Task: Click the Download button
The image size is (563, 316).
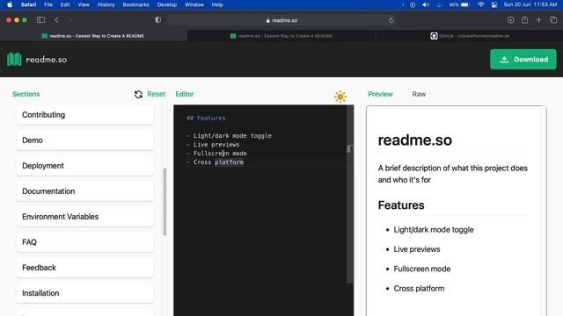Action: (523, 59)
